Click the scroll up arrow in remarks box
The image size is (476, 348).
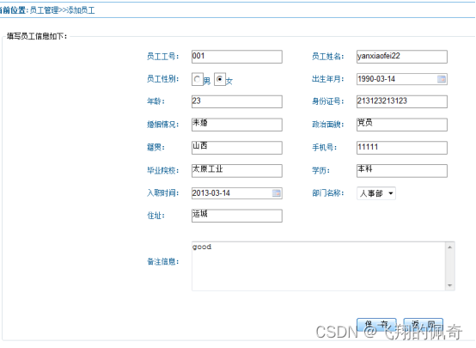(449, 247)
